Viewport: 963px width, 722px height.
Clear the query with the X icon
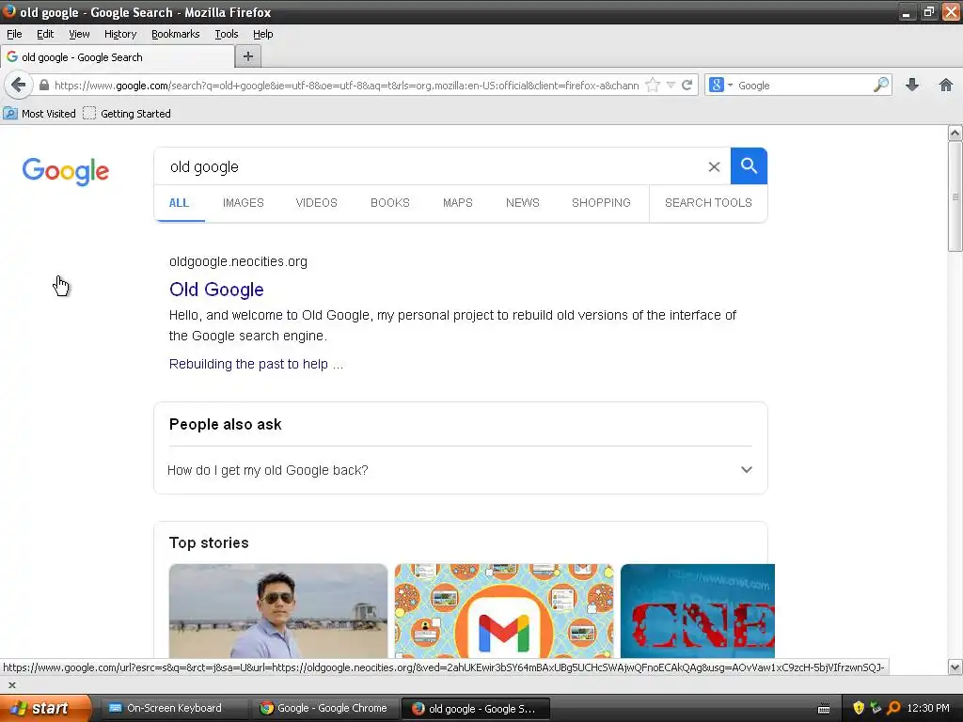click(714, 166)
